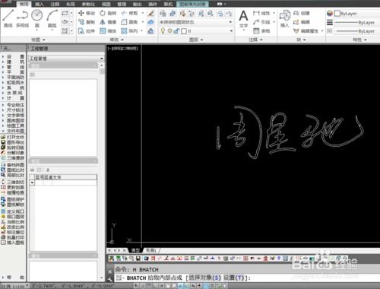Image resolution: width=380 pixels, height=289 pixels.
Task: Toggle the layer freeze sun icon
Action: (x=169, y=31)
